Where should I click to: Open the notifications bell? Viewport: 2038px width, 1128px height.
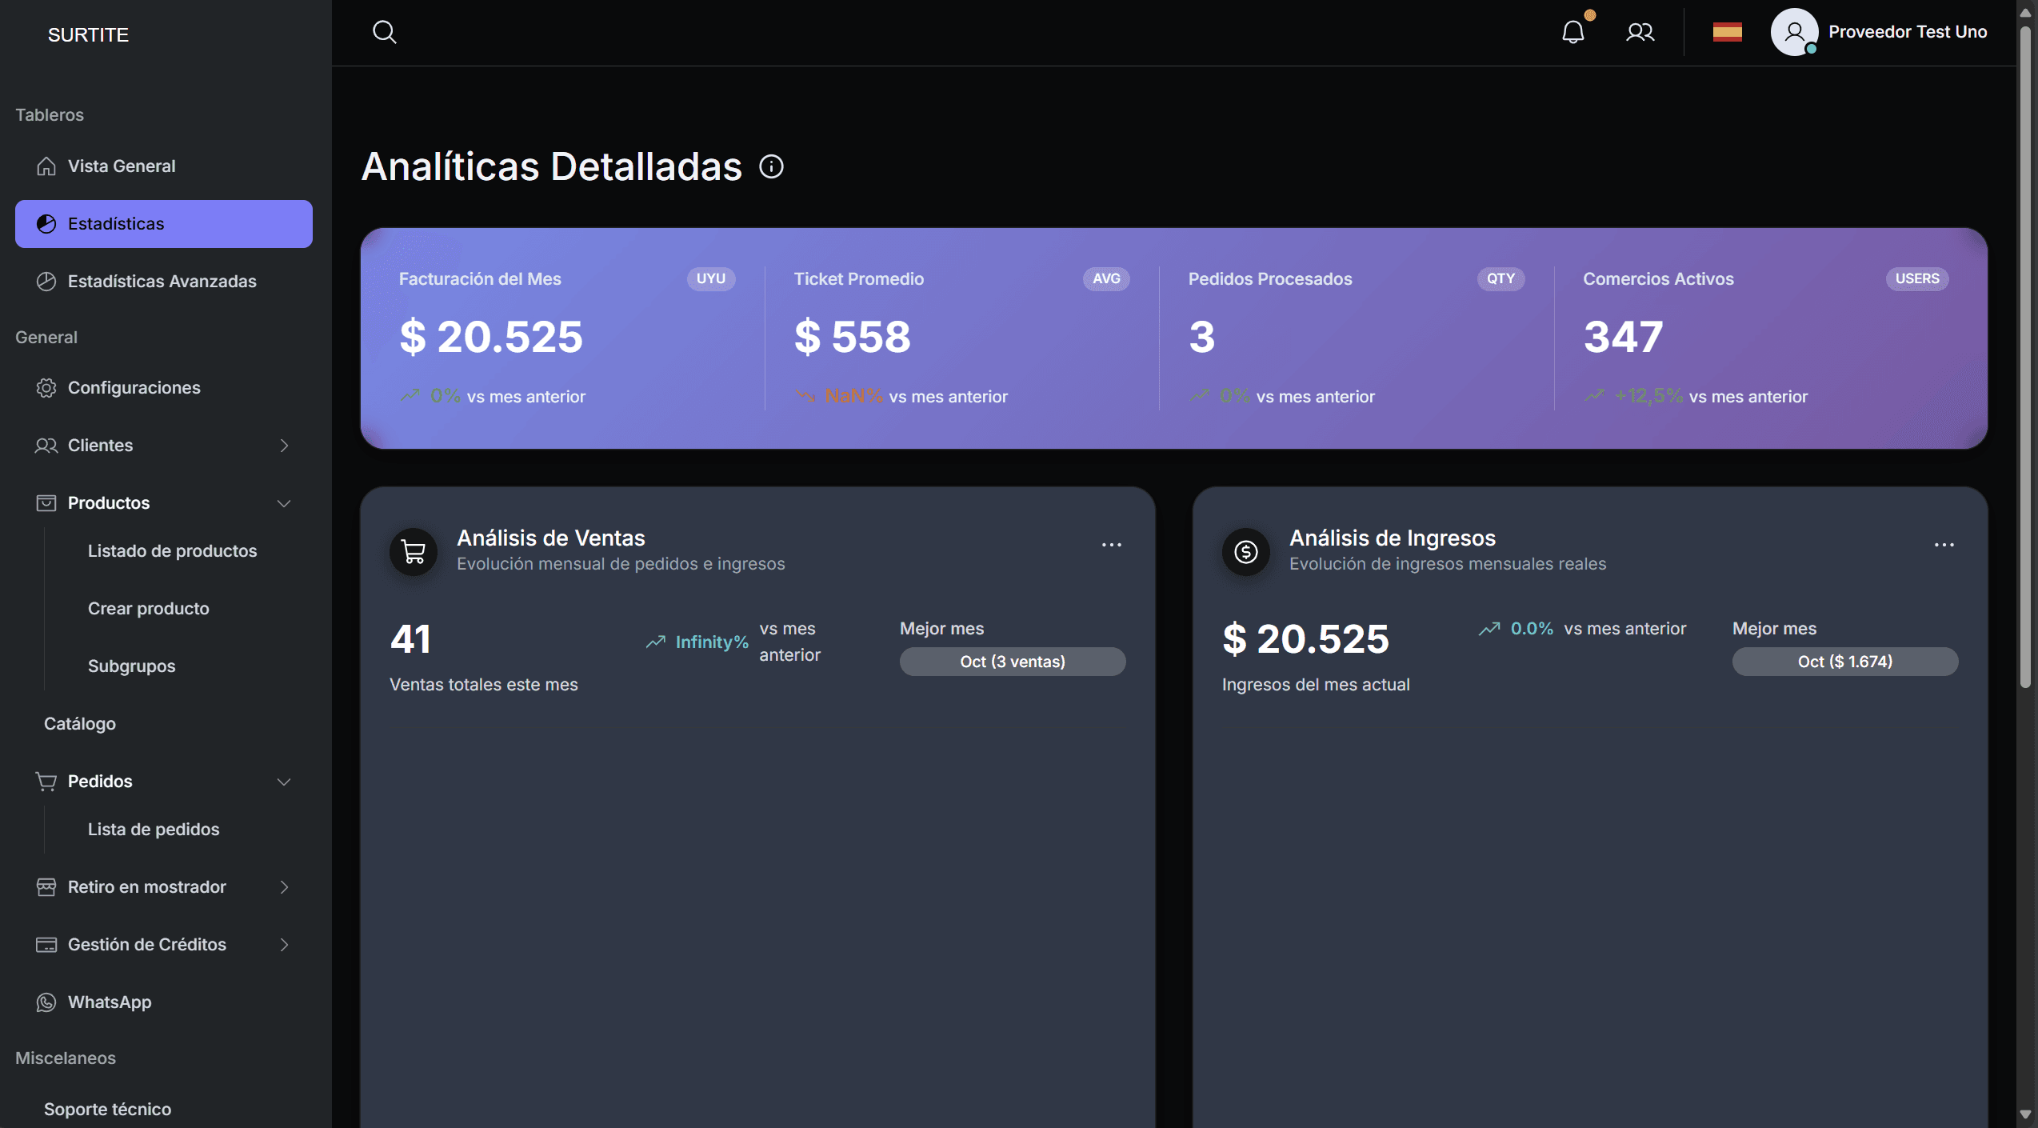[x=1572, y=32]
